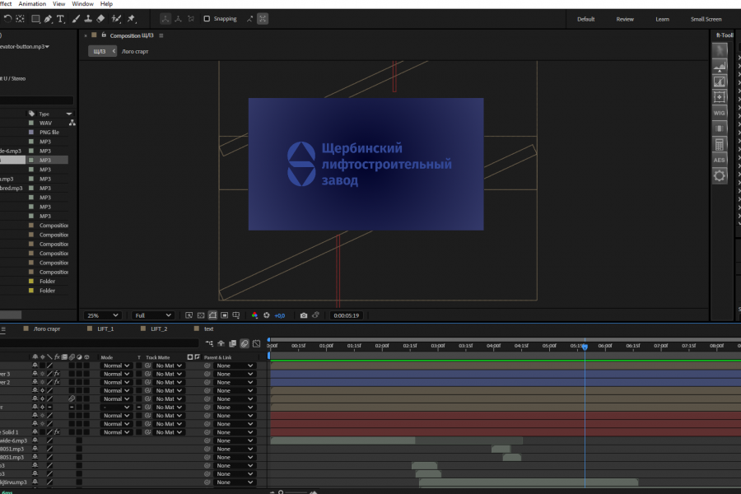
Task: Take a snapshot with camera icon
Action: [x=303, y=315]
